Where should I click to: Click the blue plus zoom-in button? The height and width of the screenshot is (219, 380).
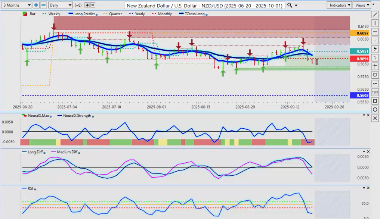point(36,5)
